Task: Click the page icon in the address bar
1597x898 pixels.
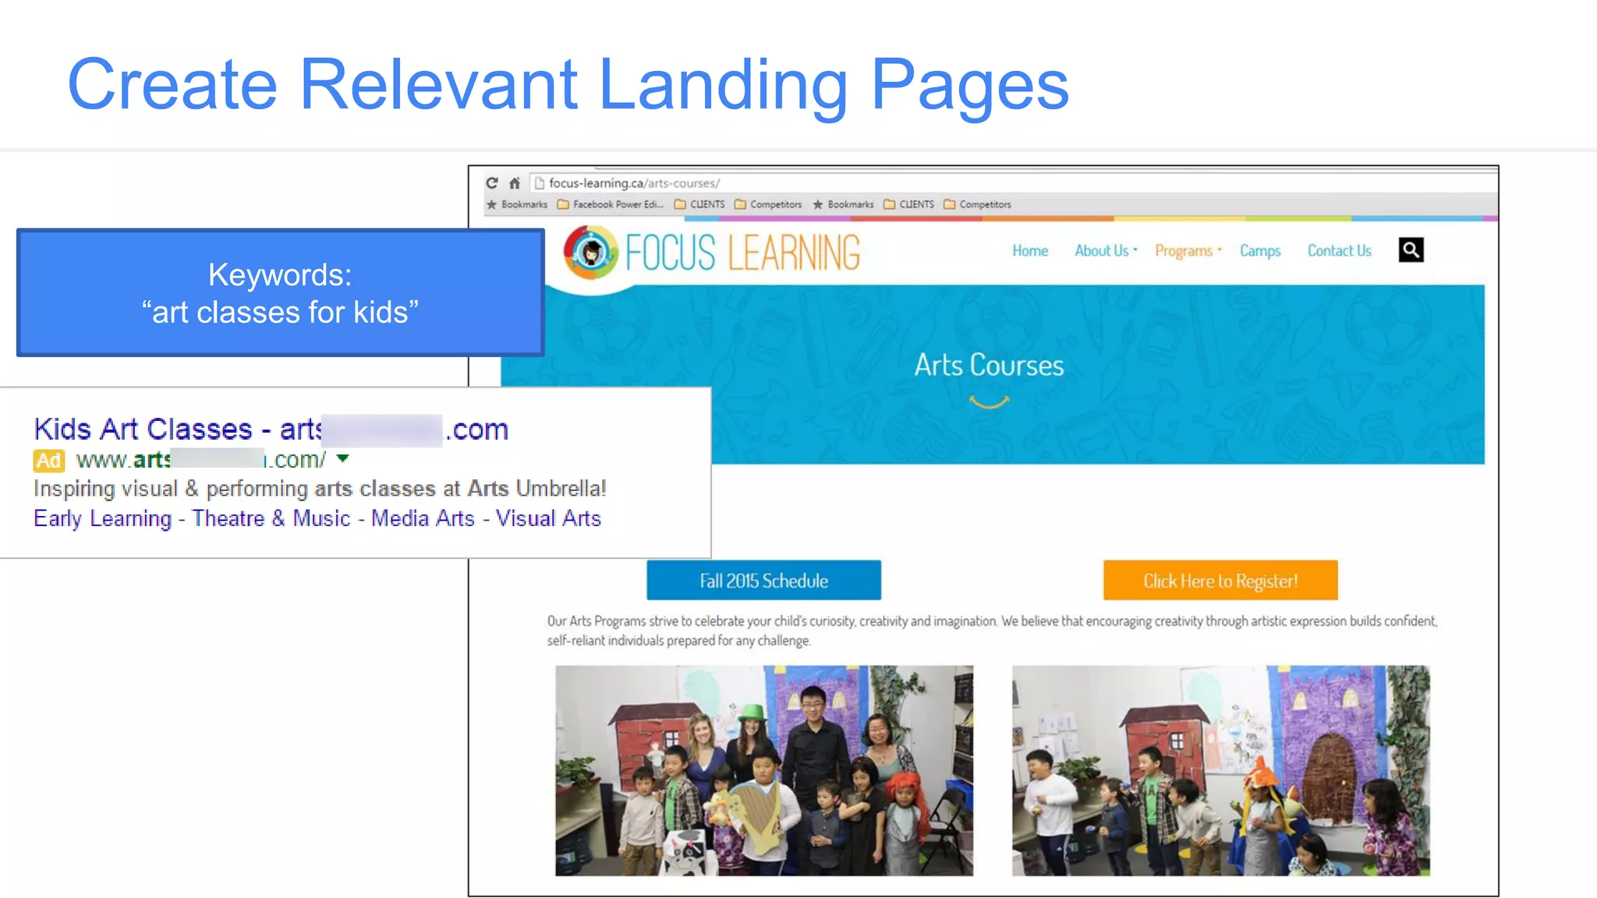Action: click(x=539, y=183)
